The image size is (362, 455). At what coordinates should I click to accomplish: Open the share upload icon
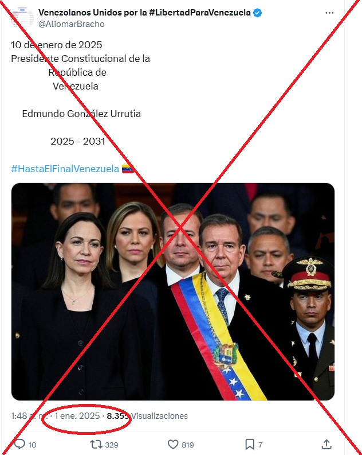click(326, 444)
